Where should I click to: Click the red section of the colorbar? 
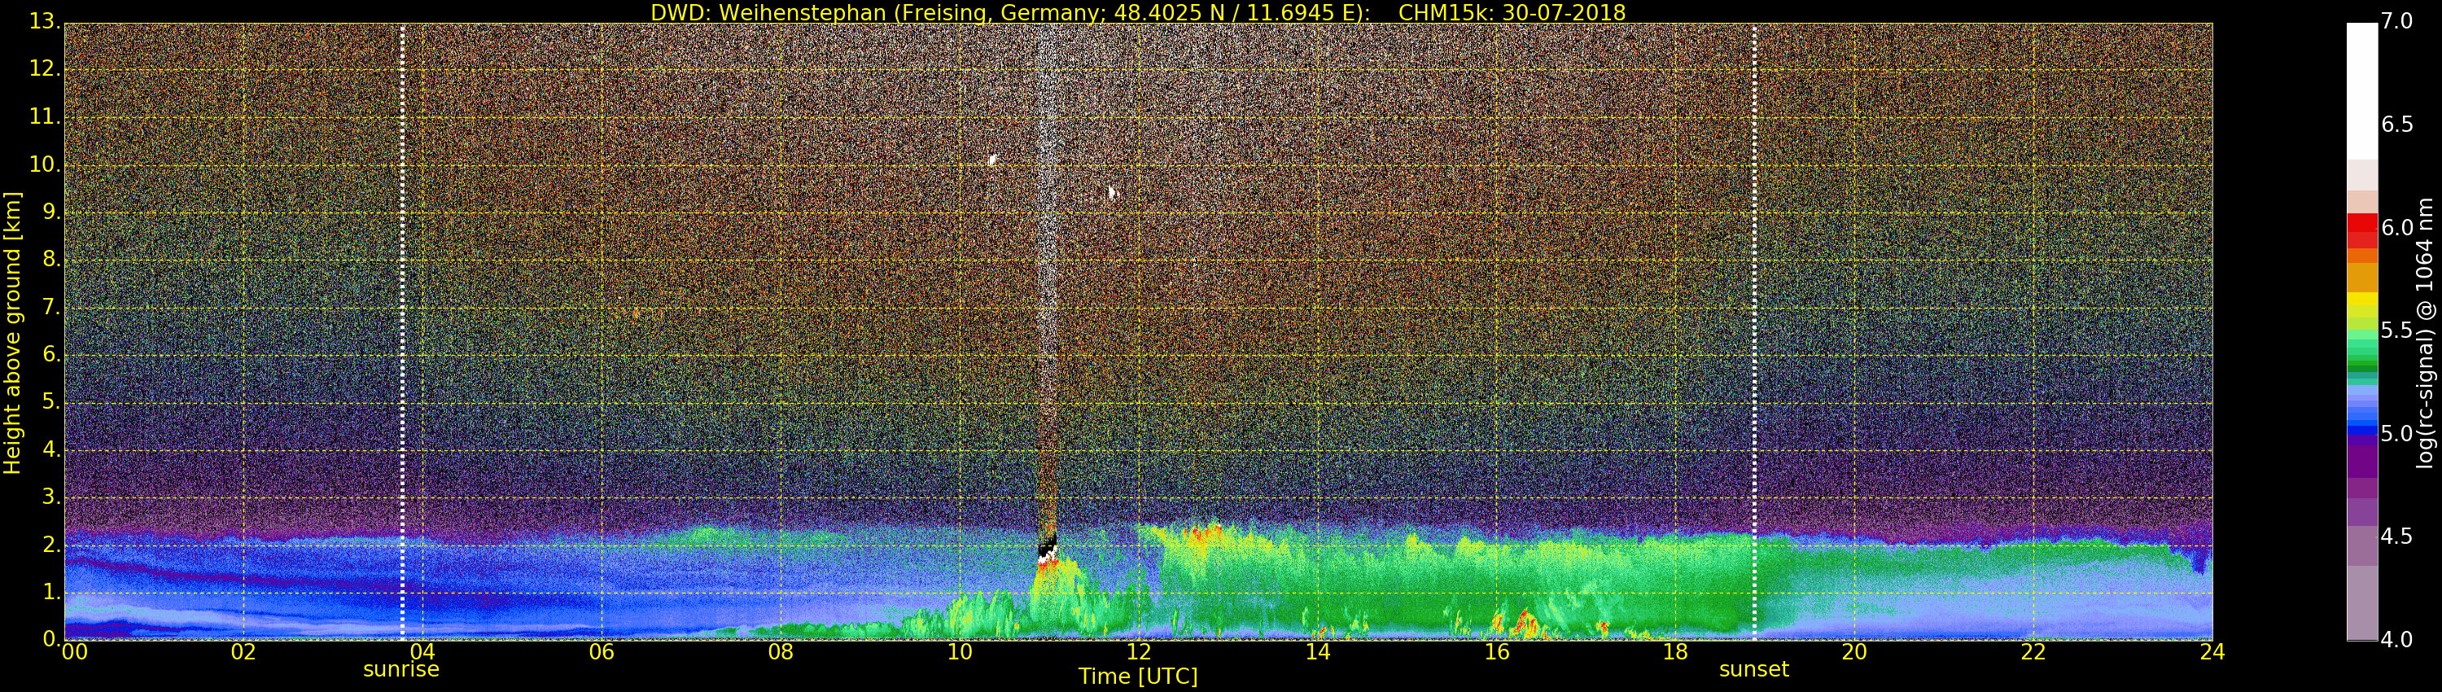tap(2361, 230)
